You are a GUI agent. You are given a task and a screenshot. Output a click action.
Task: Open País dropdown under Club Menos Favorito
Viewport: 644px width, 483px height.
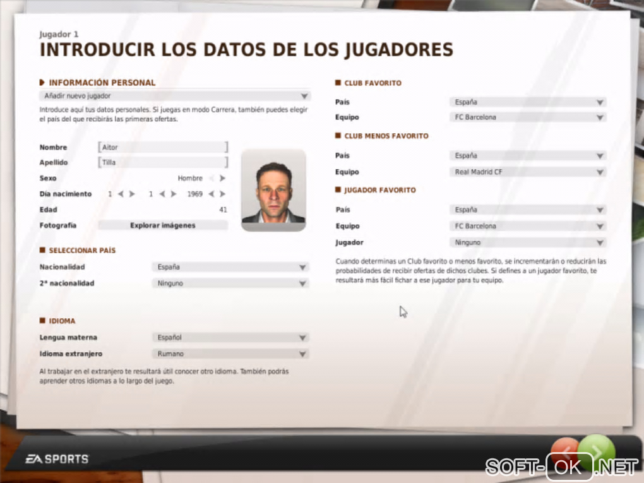coord(528,156)
